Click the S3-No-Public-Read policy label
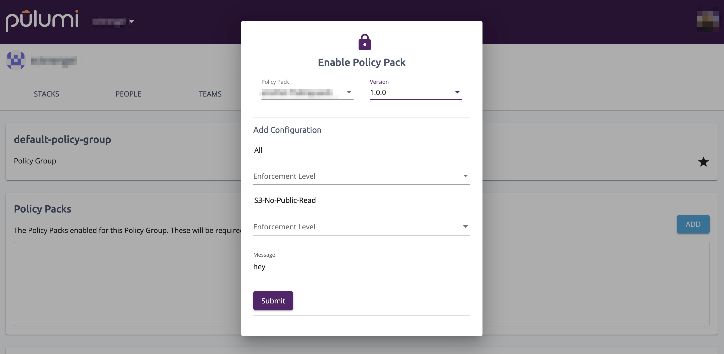Image resolution: width=724 pixels, height=354 pixels. [x=285, y=200]
